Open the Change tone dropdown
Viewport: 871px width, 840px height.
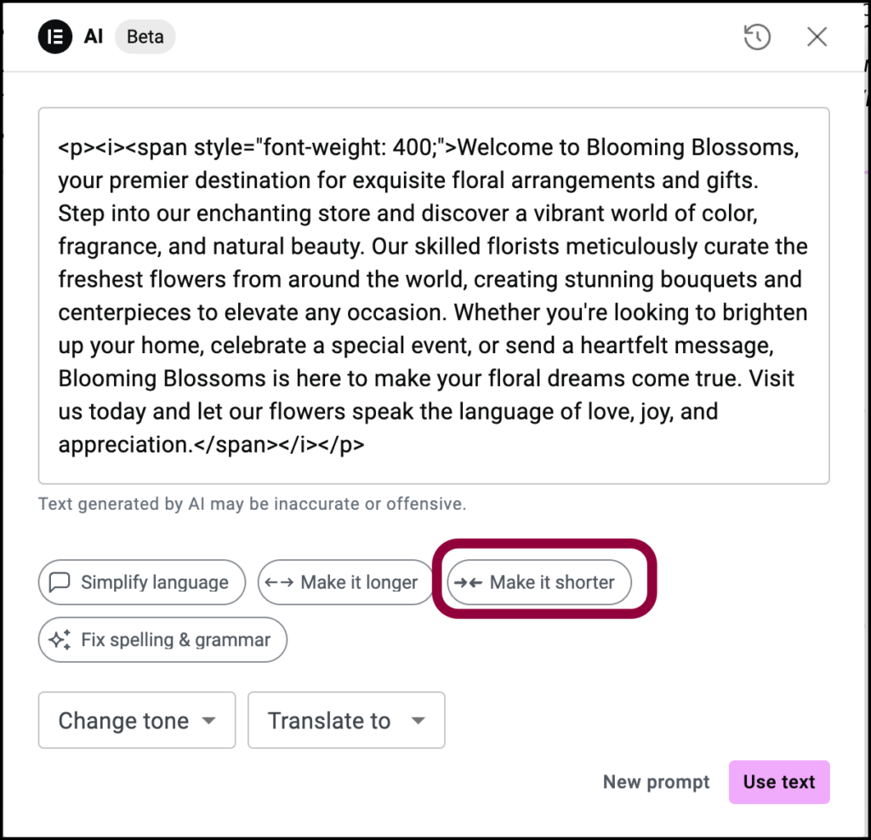[137, 721]
